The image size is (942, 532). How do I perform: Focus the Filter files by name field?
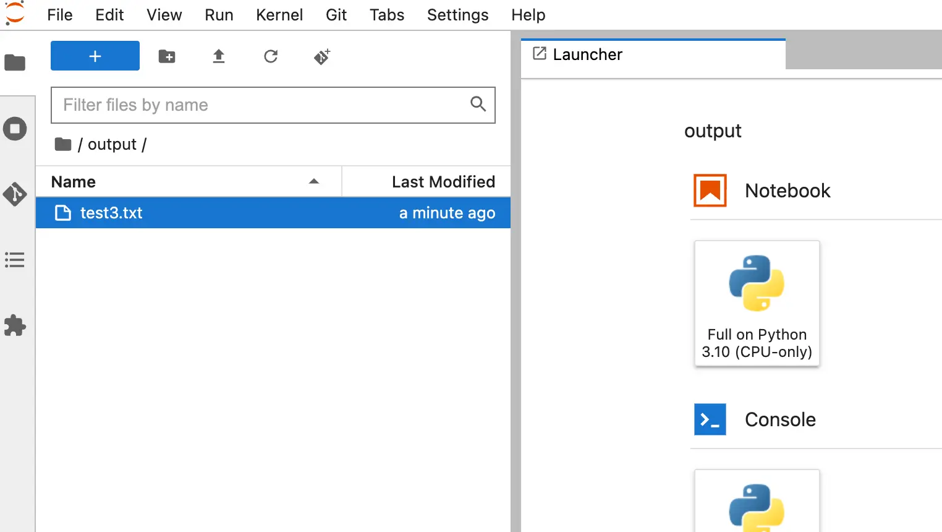[x=273, y=105]
